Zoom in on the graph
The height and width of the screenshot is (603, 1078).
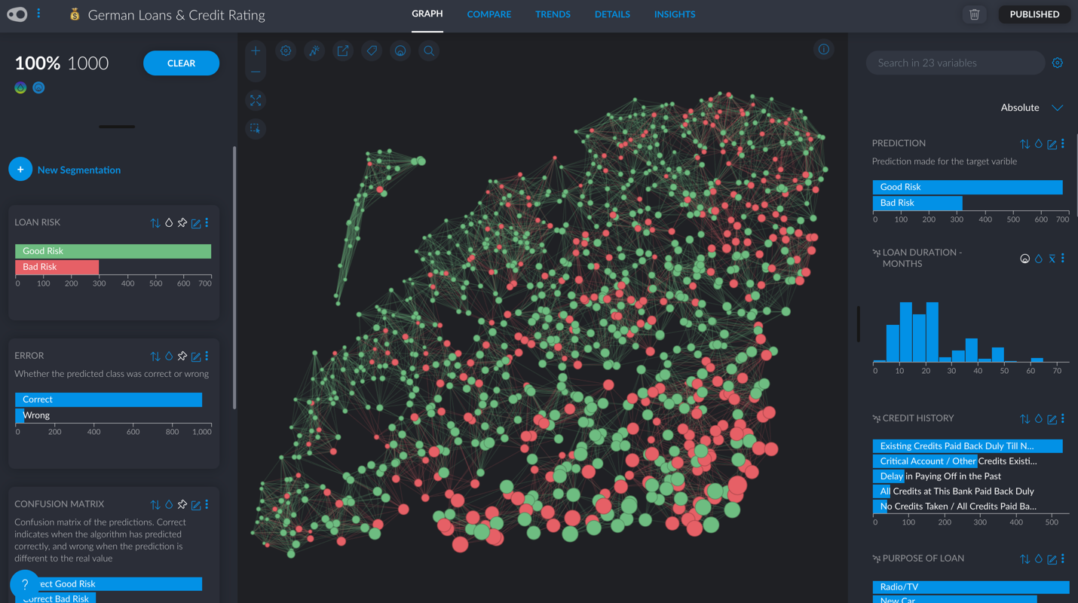(256, 51)
